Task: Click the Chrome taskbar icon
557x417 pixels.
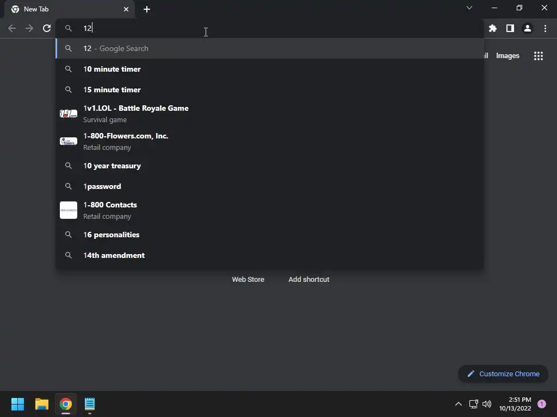Action: pos(66,404)
